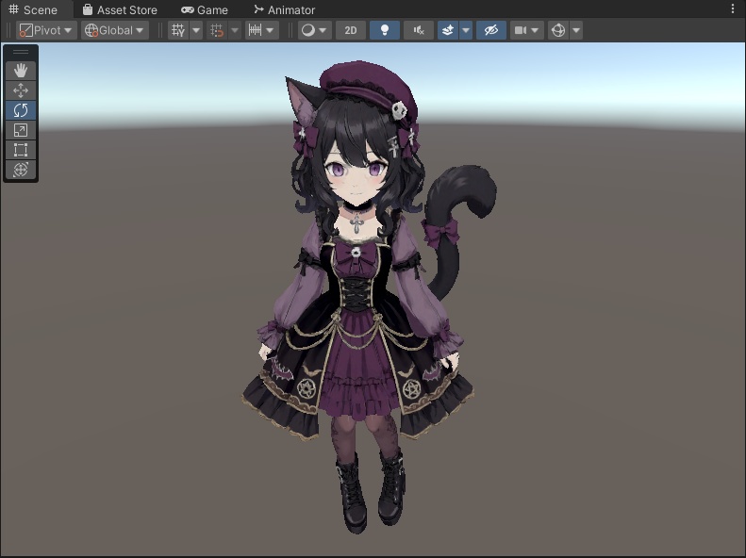This screenshot has height=558, width=746.
Task: Toggle grid visibility icon
Action: coord(178,30)
